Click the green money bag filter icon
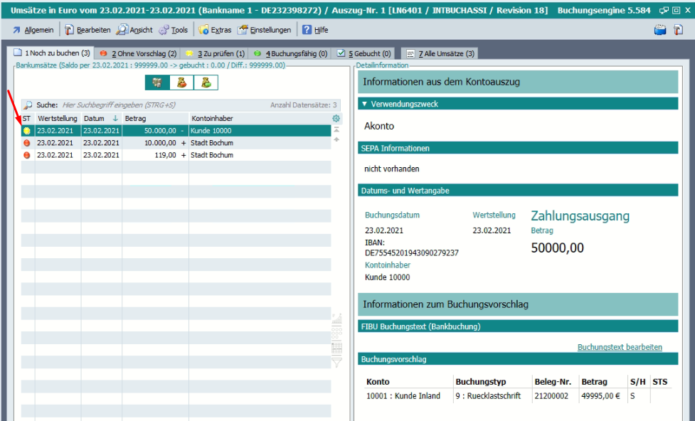Viewport: 695px width, 421px height. (x=206, y=82)
